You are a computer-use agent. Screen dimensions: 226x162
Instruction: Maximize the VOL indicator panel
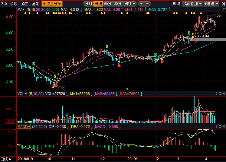click(x=220, y=94)
